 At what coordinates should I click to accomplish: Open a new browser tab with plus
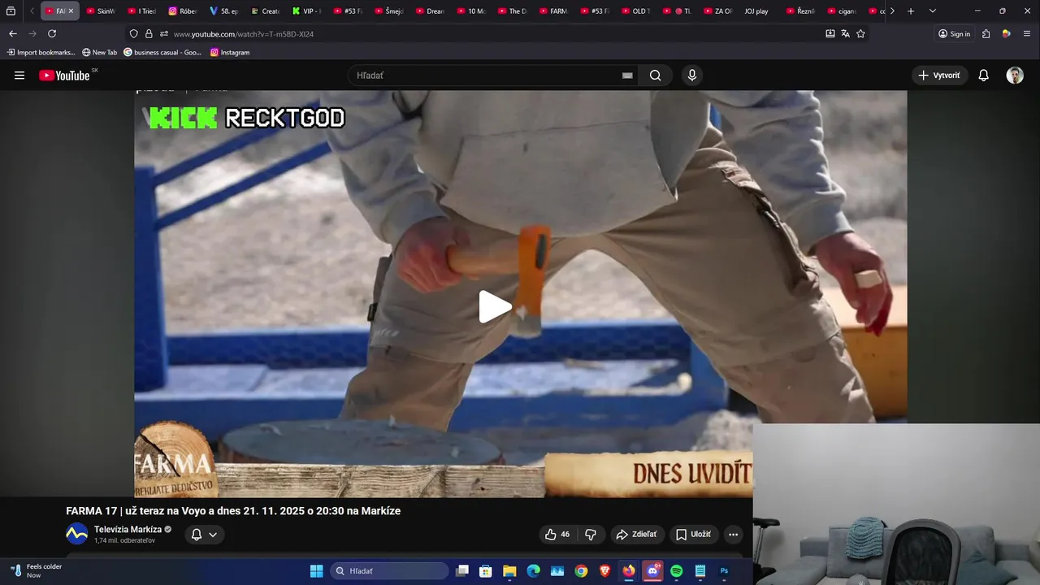click(x=911, y=11)
